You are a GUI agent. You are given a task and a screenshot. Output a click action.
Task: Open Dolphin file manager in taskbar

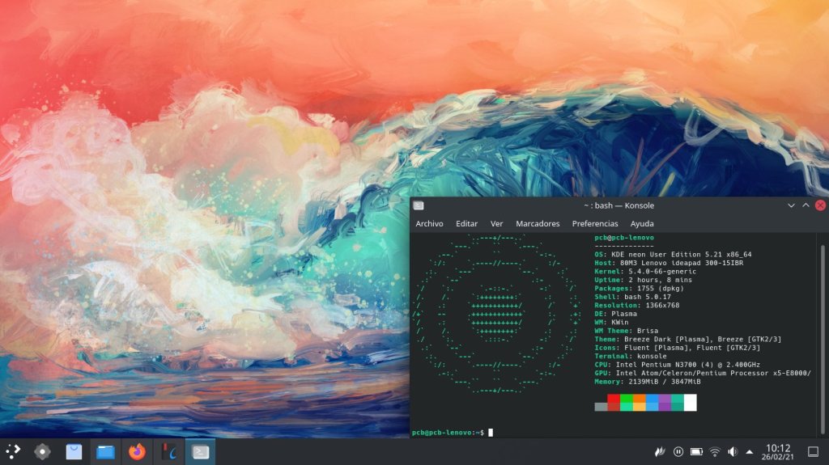pos(105,451)
